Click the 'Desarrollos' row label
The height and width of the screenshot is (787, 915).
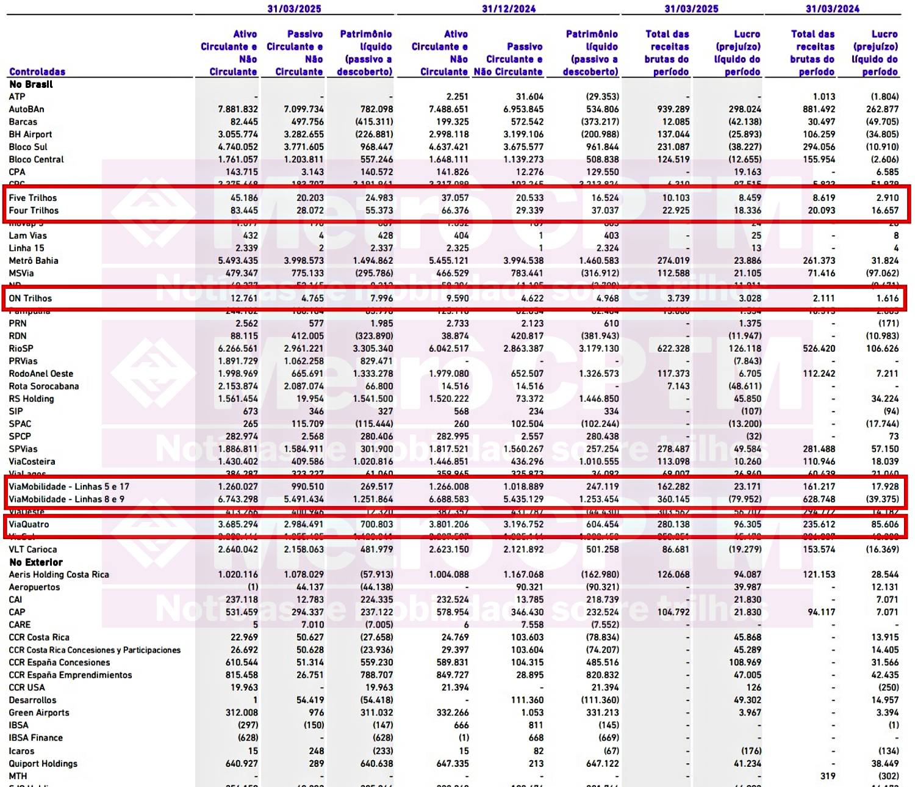pos(32,700)
